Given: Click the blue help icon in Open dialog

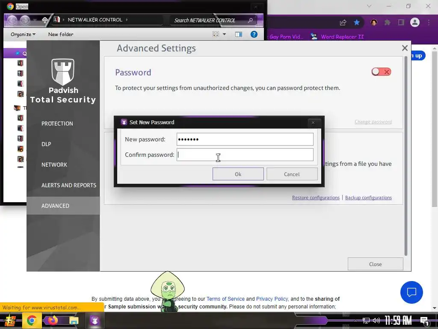Looking at the screenshot, I should [x=254, y=34].
